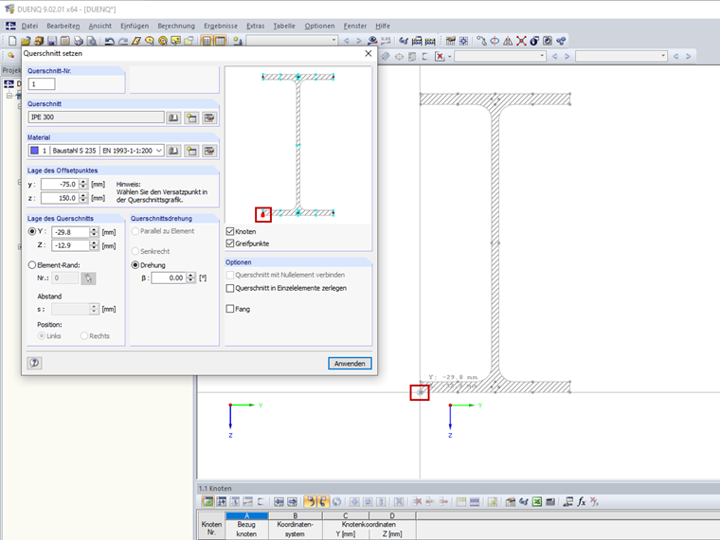Open the rightmost combo box in second toolbar
The image size is (720, 540).
[x=663, y=56]
